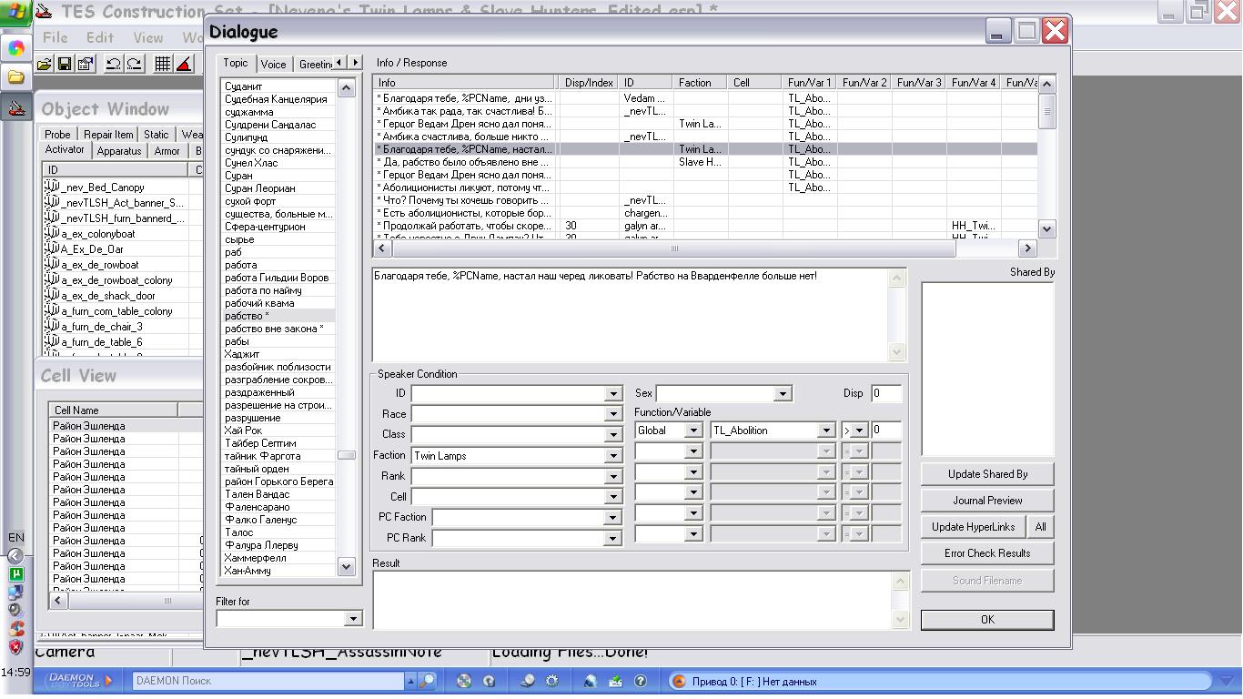Viewport: 1243px width, 699px height.
Task: Toggle the grid snap icon
Action: [x=163, y=64]
